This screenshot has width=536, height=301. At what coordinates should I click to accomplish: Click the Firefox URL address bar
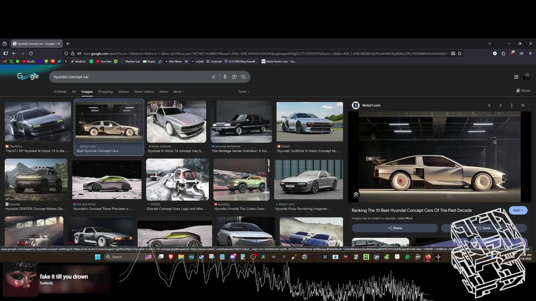pos(266,54)
